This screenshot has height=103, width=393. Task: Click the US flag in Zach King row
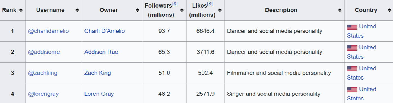352,69
